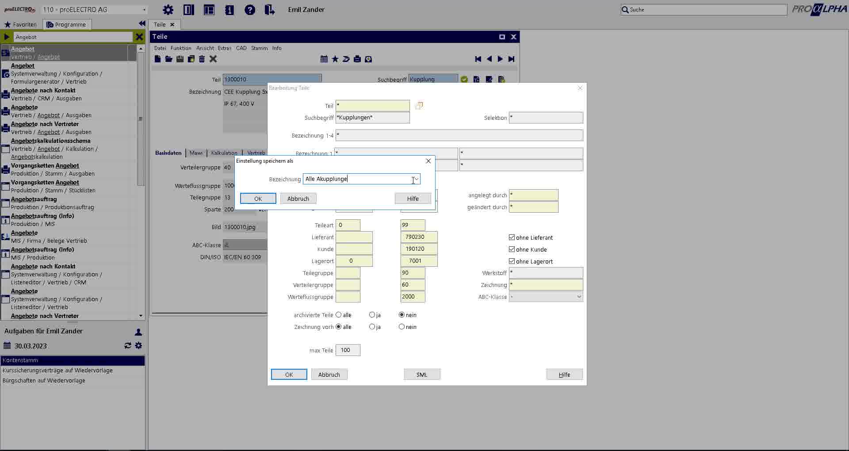Open the calendar icon in the Teile toolbar

pos(324,59)
